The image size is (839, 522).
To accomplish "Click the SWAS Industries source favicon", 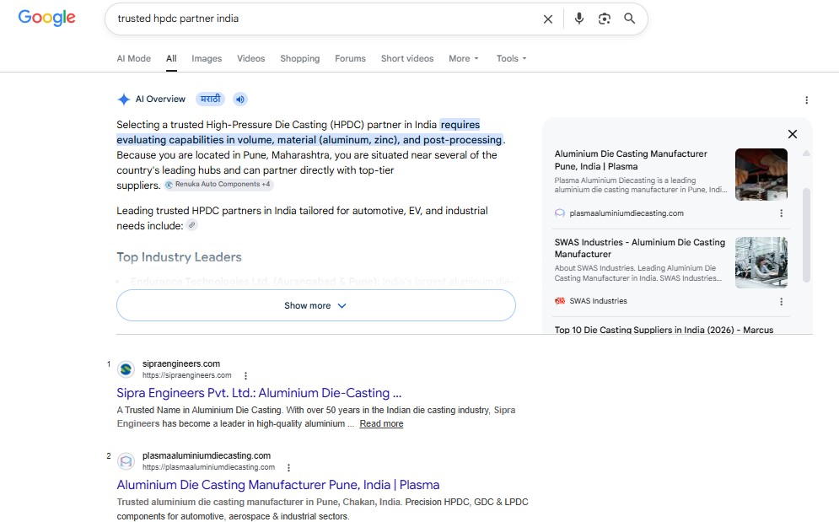I will tap(560, 301).
